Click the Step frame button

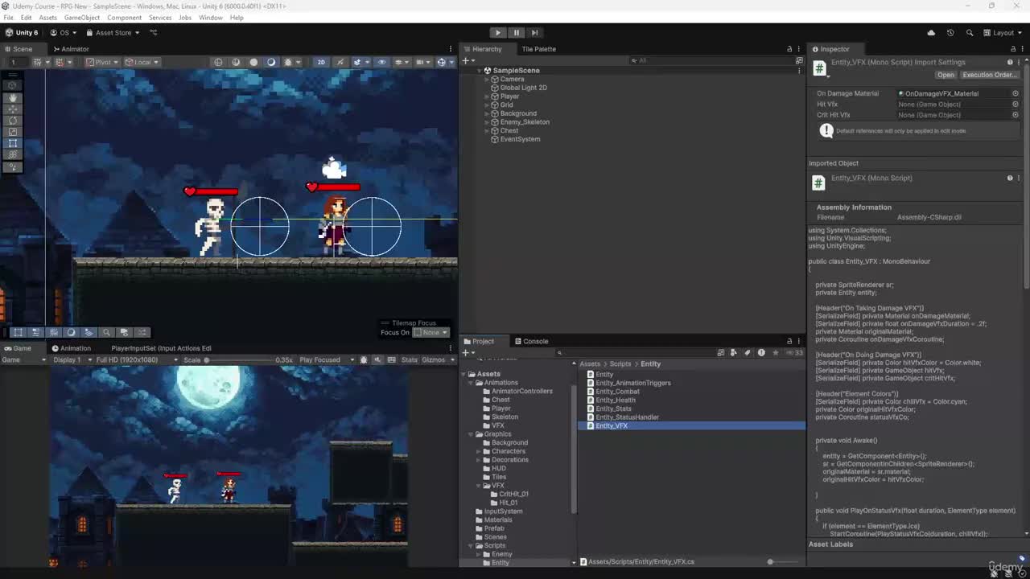534,33
